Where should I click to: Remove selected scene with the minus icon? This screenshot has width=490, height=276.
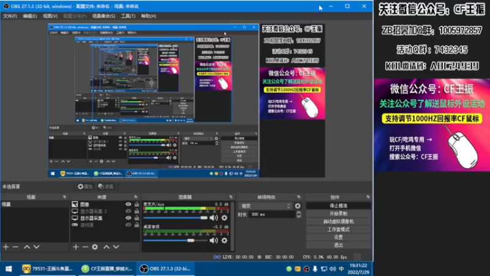(15, 247)
